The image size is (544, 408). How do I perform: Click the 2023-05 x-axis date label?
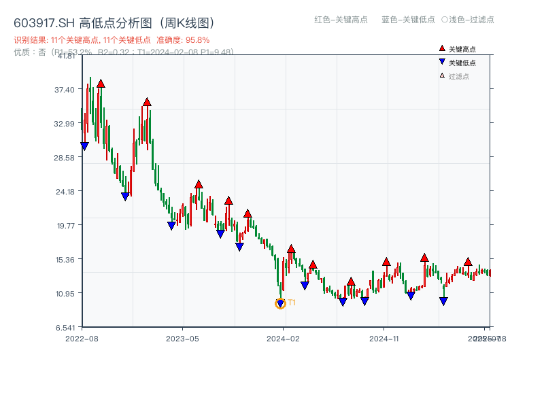182,339
